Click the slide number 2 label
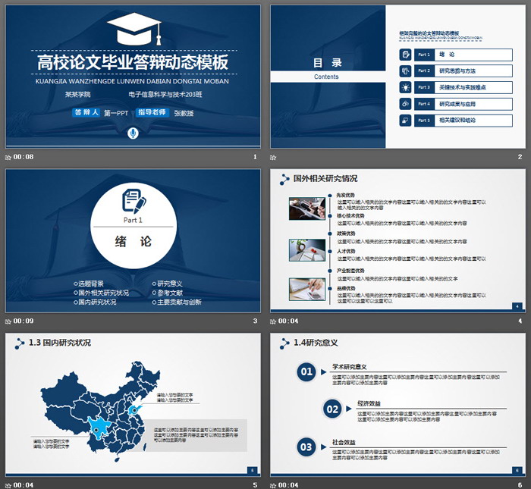Image resolution: width=531 pixels, height=489 pixels. click(x=520, y=157)
